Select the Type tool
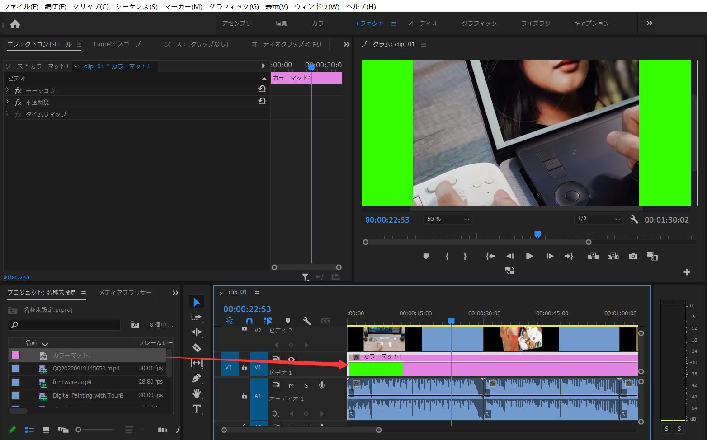The image size is (707, 440). (x=197, y=409)
